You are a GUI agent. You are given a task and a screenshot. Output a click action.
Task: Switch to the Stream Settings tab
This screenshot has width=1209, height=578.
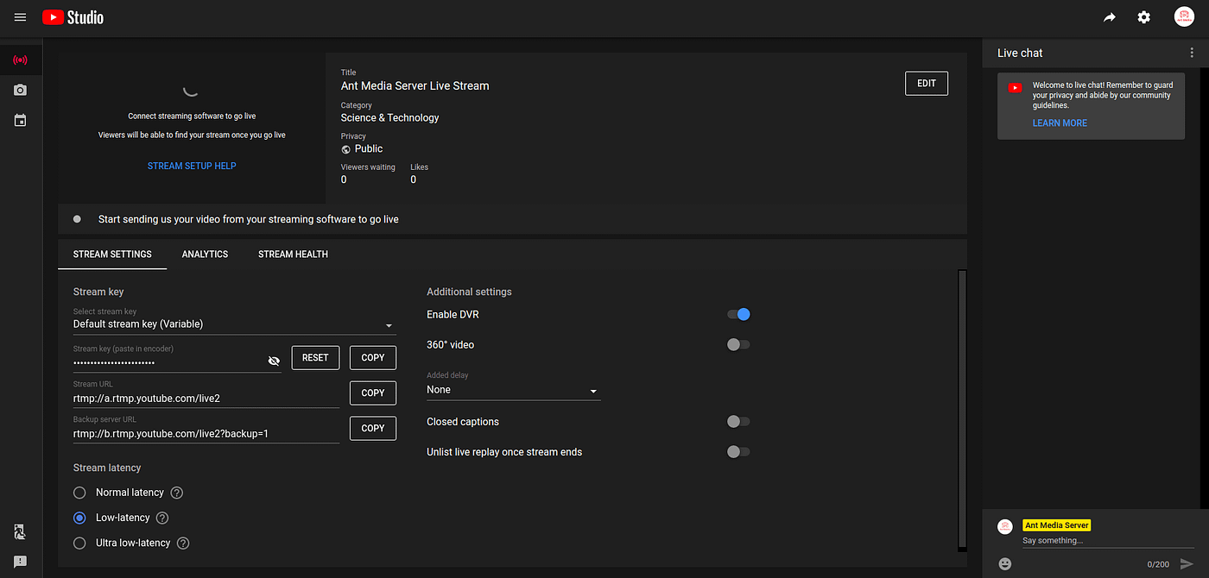point(112,254)
